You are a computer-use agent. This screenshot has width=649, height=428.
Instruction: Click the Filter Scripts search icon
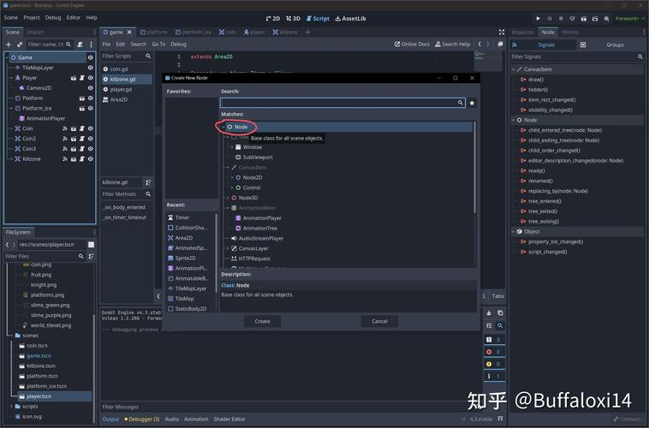[148, 56]
